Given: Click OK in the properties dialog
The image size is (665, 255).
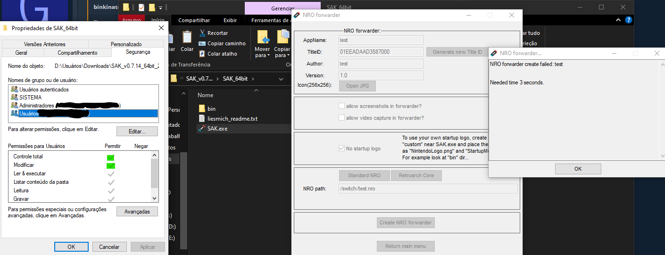Looking at the screenshot, I should pyautogui.click(x=71, y=247).
